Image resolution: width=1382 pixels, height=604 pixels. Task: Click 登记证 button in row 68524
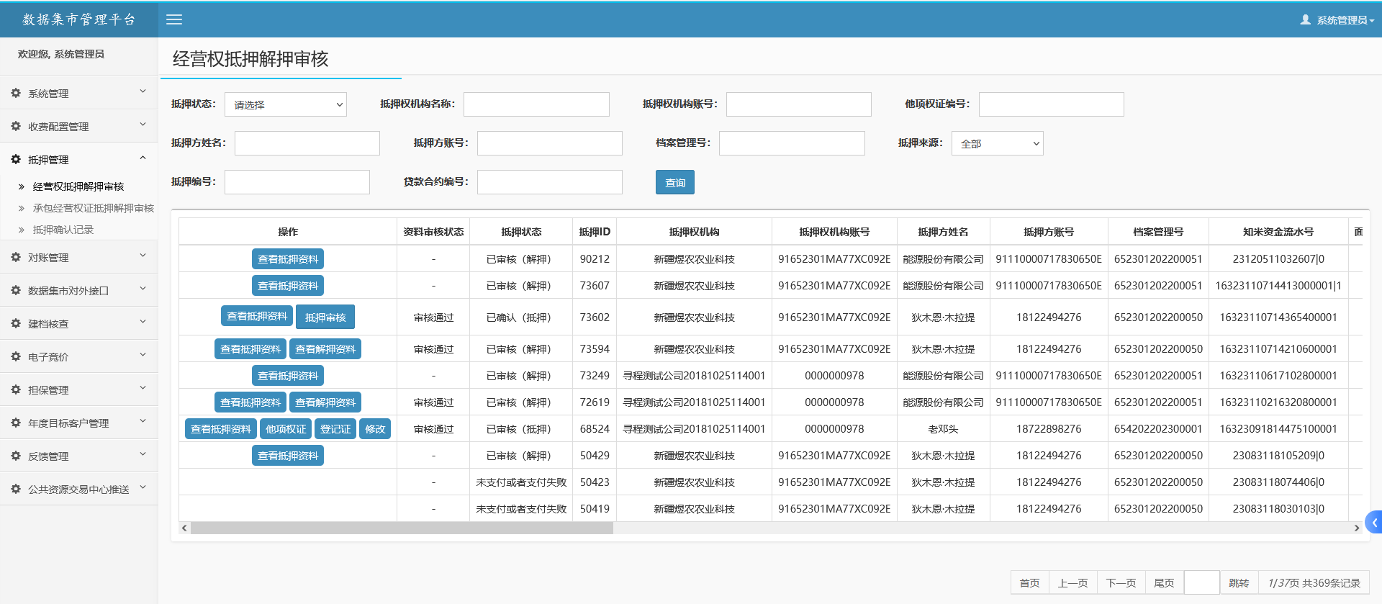335,429
